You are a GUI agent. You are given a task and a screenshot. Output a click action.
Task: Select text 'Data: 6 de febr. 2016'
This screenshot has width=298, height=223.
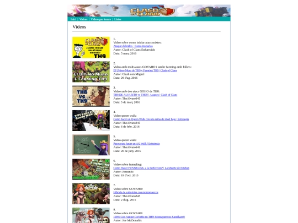pyautogui.click(x=126, y=127)
